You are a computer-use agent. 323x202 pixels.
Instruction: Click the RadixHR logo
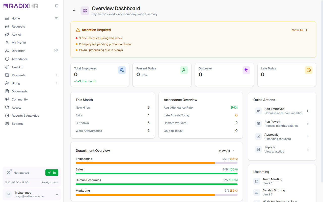(21, 6)
